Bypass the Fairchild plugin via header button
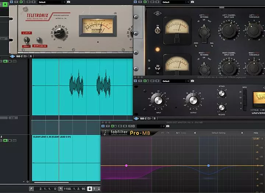 (135, 2)
